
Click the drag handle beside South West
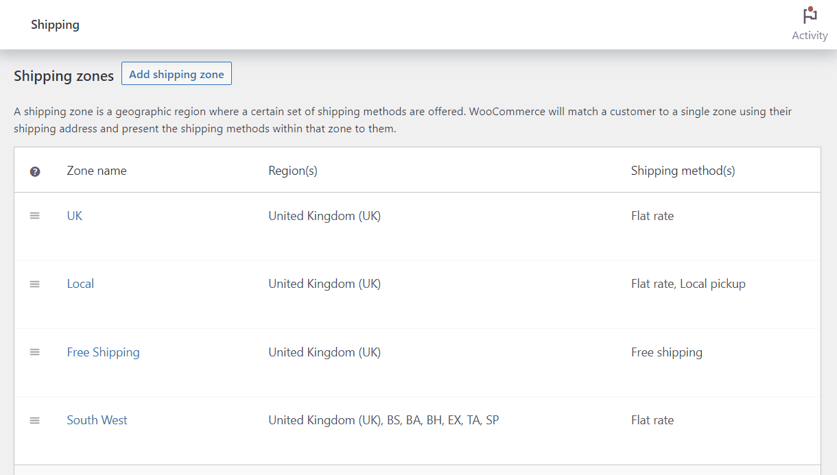35,420
